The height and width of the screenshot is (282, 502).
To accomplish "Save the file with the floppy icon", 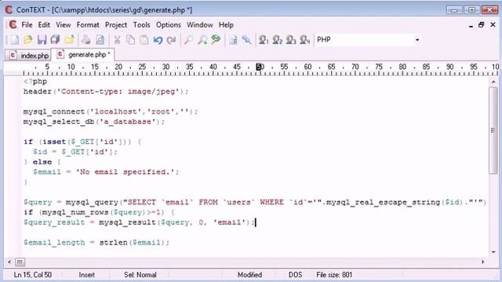I will pos(42,40).
